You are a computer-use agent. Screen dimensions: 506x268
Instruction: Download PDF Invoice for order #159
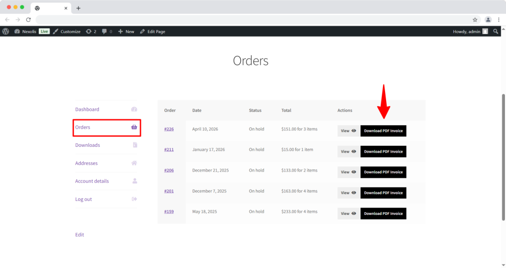coord(384,214)
